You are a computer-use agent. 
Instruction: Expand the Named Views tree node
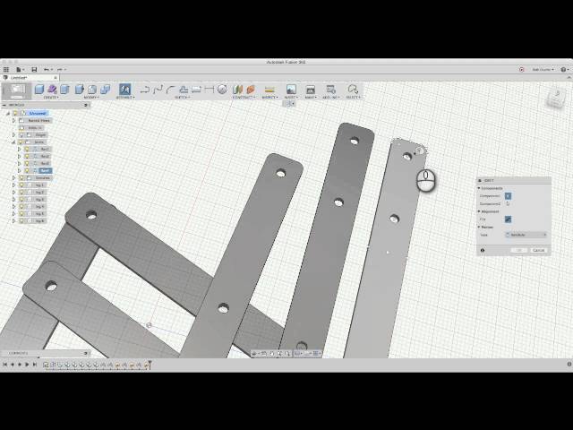click(x=14, y=120)
